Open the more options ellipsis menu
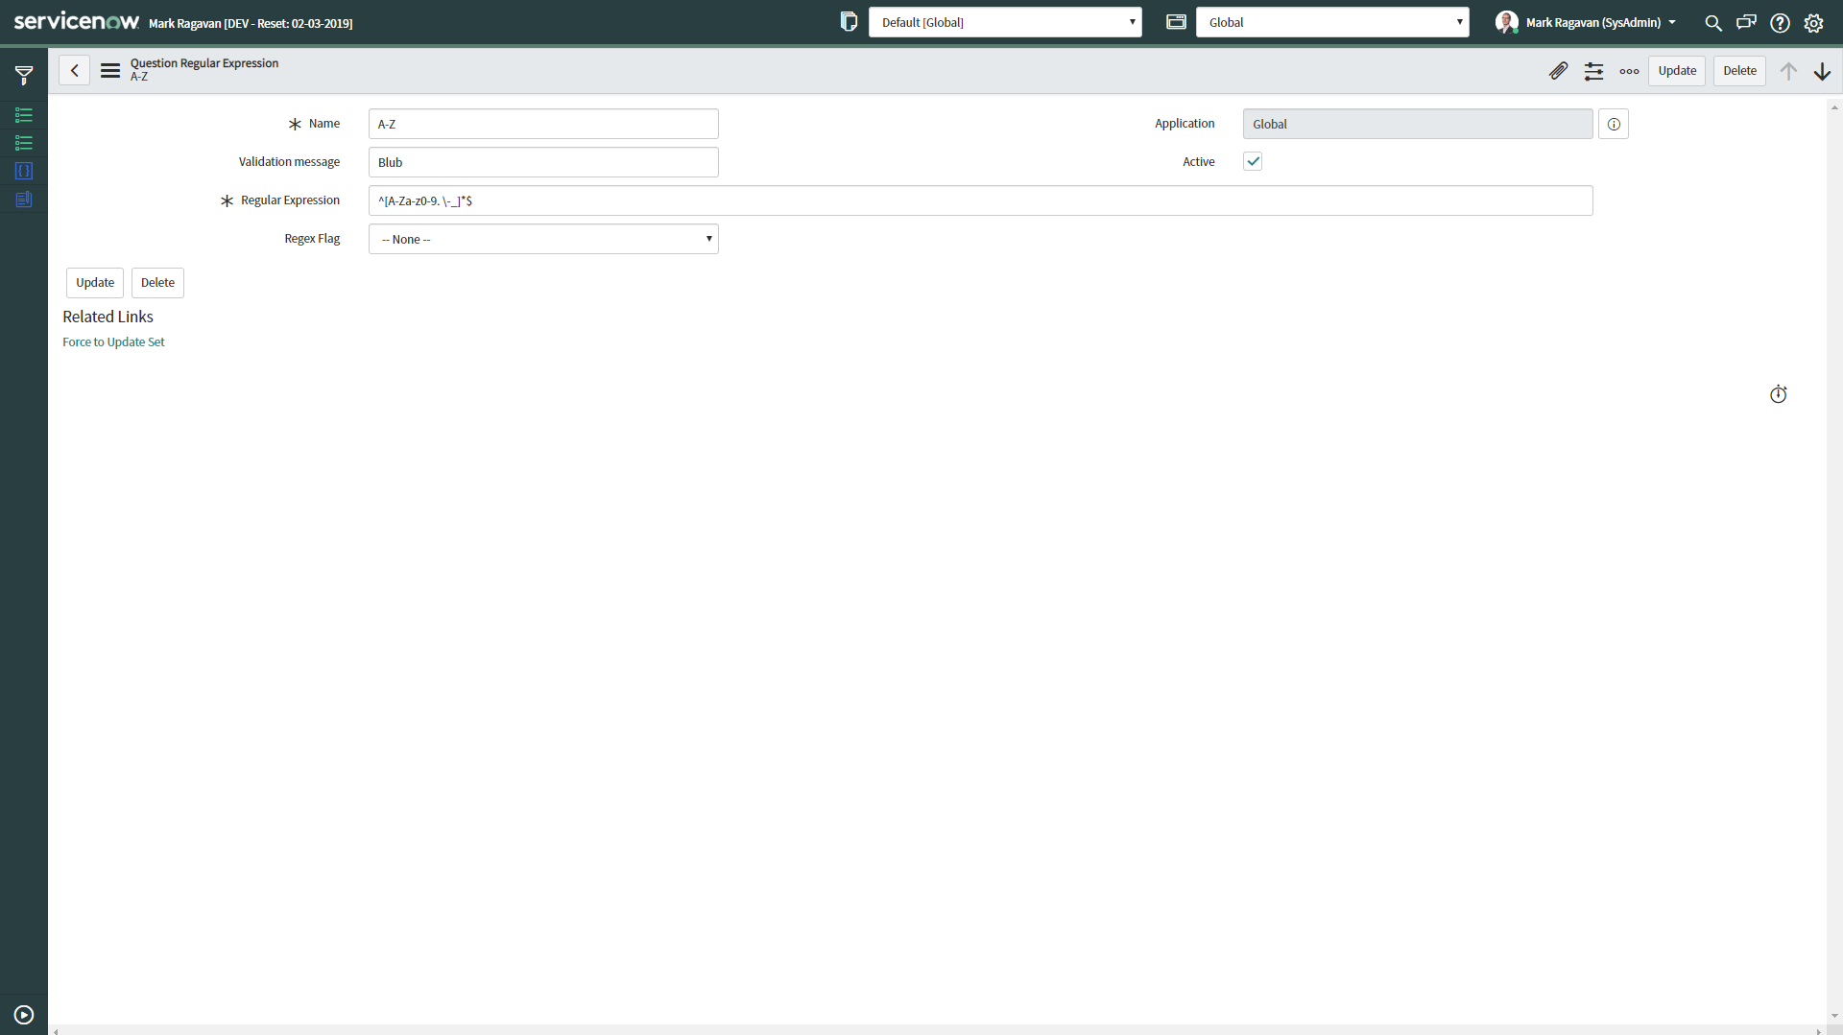This screenshot has width=1843, height=1035. tap(1629, 70)
